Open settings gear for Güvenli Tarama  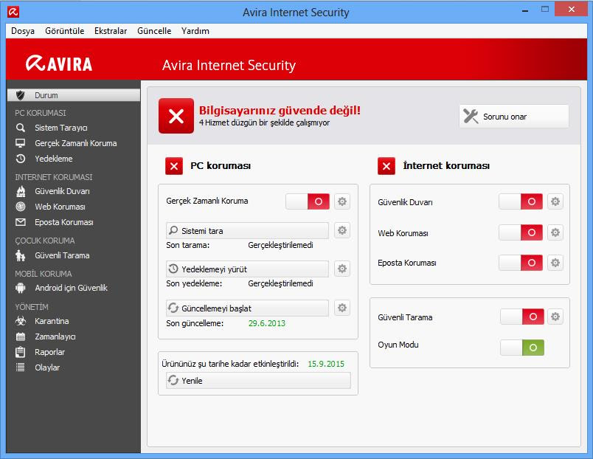(555, 317)
